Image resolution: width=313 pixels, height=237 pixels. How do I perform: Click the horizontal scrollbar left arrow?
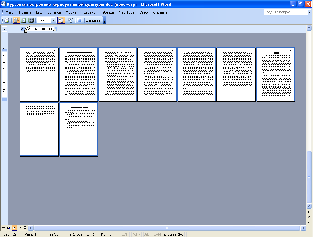tap(31, 228)
